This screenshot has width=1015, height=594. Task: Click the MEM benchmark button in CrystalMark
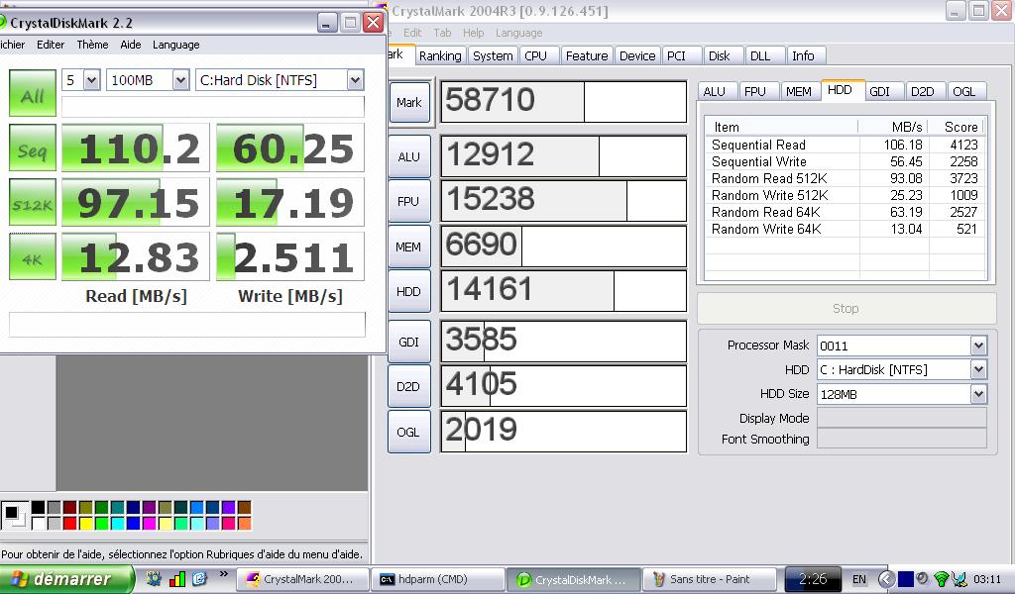pyautogui.click(x=409, y=247)
